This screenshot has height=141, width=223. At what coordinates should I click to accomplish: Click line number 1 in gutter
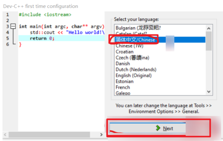8,15
